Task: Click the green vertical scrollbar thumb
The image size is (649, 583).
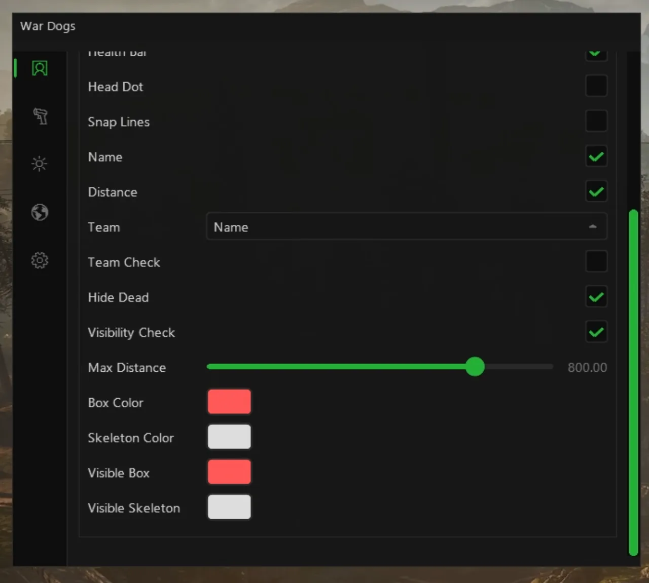Action: (633, 382)
